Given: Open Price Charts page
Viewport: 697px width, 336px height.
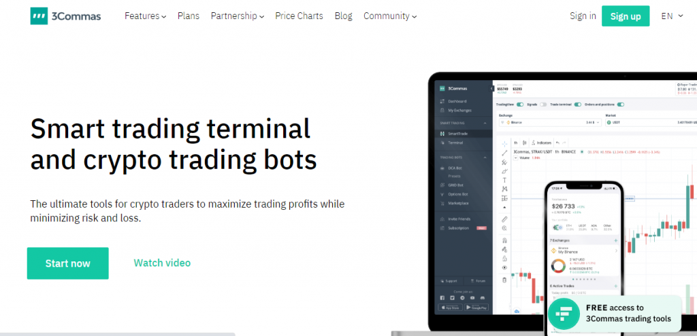Looking at the screenshot, I should (299, 16).
